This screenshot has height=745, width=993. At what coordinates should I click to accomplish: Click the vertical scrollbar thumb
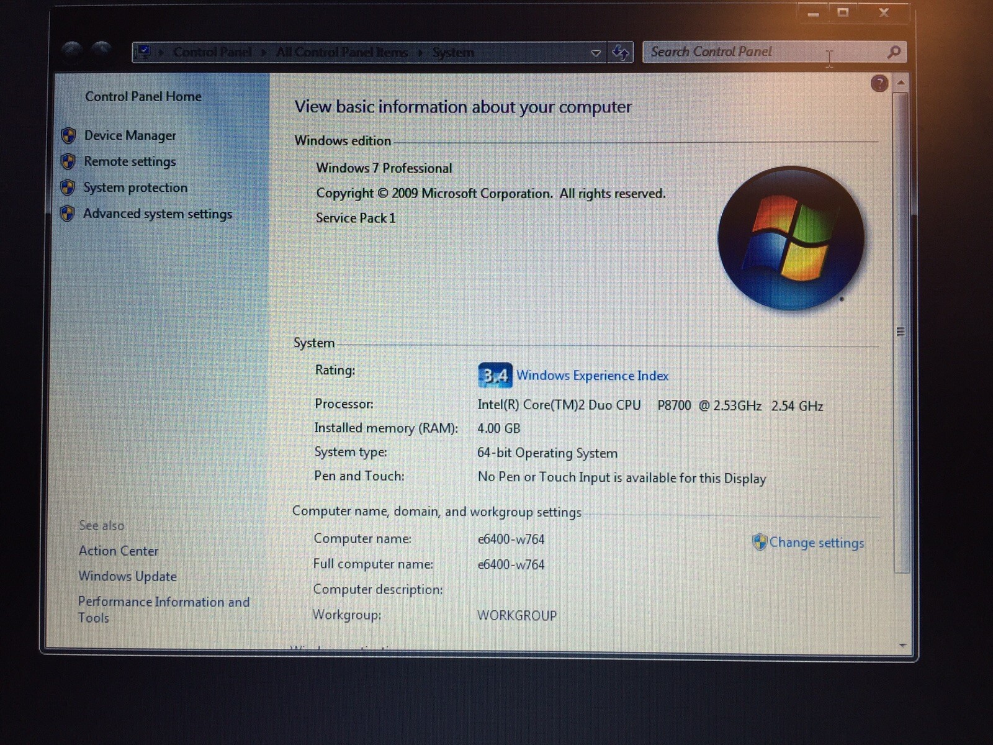[x=901, y=332]
